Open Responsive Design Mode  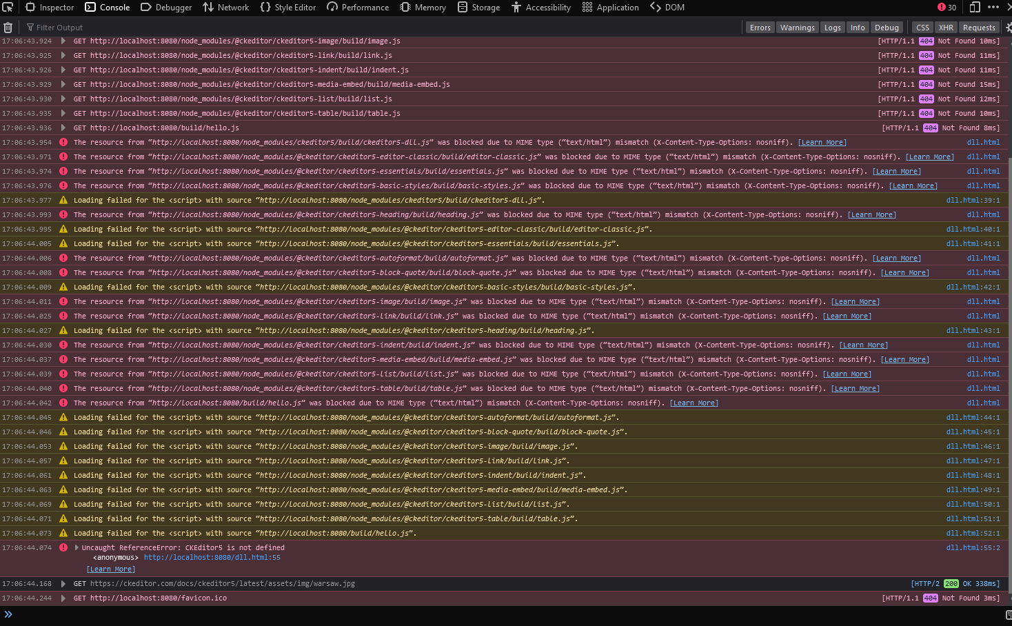pos(974,7)
